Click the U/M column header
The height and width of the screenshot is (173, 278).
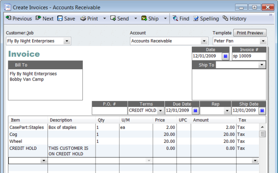(136, 120)
